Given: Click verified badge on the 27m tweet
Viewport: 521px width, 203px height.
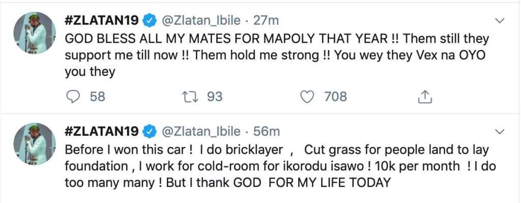Looking at the screenshot, I should [x=150, y=21].
